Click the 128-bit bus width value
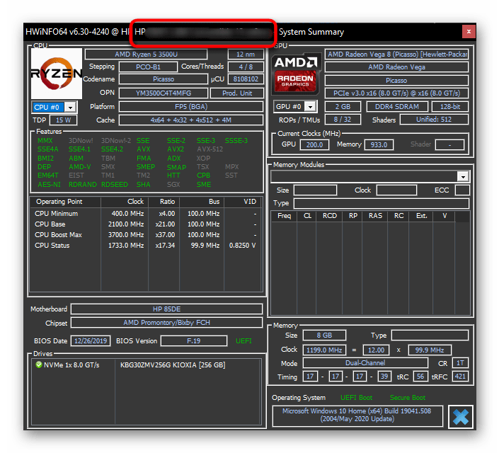Image resolution: width=499 pixels, height=453 pixels. click(450, 107)
